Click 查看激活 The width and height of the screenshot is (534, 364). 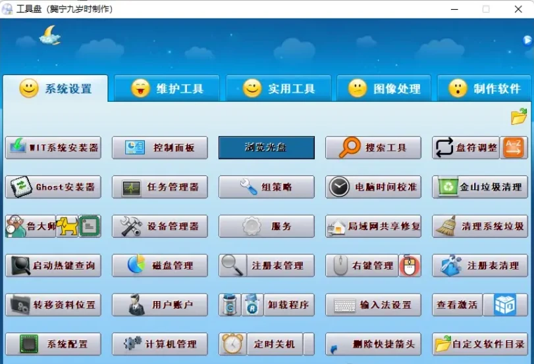pos(457,304)
